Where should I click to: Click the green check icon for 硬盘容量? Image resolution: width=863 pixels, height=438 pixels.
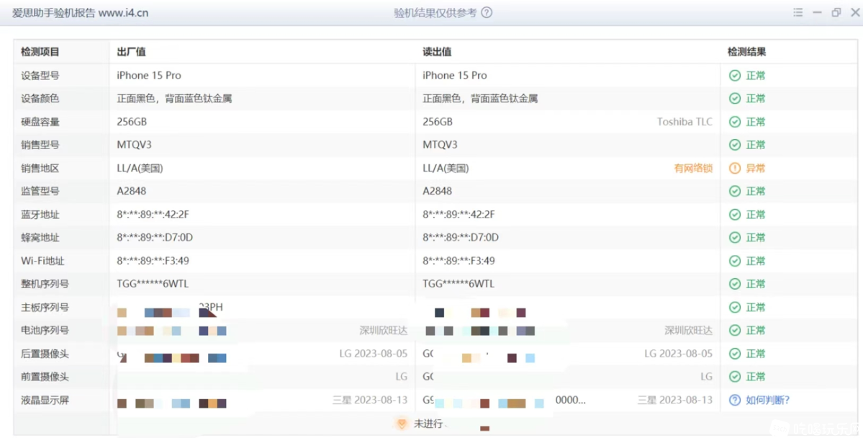tap(735, 122)
